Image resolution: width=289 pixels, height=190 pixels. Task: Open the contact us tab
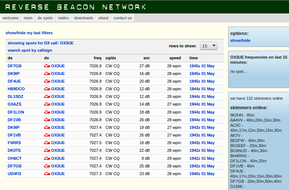tap(123, 18)
